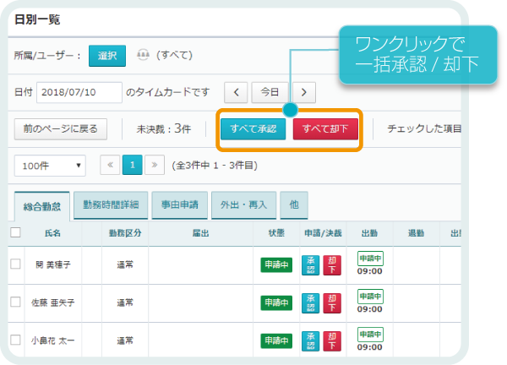Screen dimensions: 507x365
Task: Switch to 総合勤怠 tab
Action: click(x=42, y=207)
